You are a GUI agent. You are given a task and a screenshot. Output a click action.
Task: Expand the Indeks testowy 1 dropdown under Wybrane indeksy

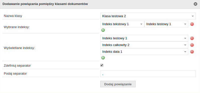(x=166, y=24)
